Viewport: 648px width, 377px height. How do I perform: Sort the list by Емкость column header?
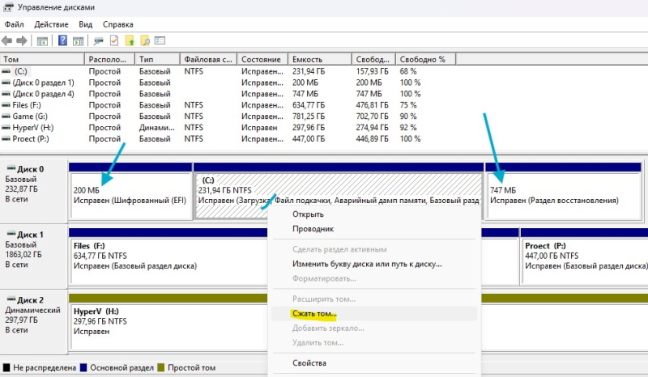tap(308, 60)
